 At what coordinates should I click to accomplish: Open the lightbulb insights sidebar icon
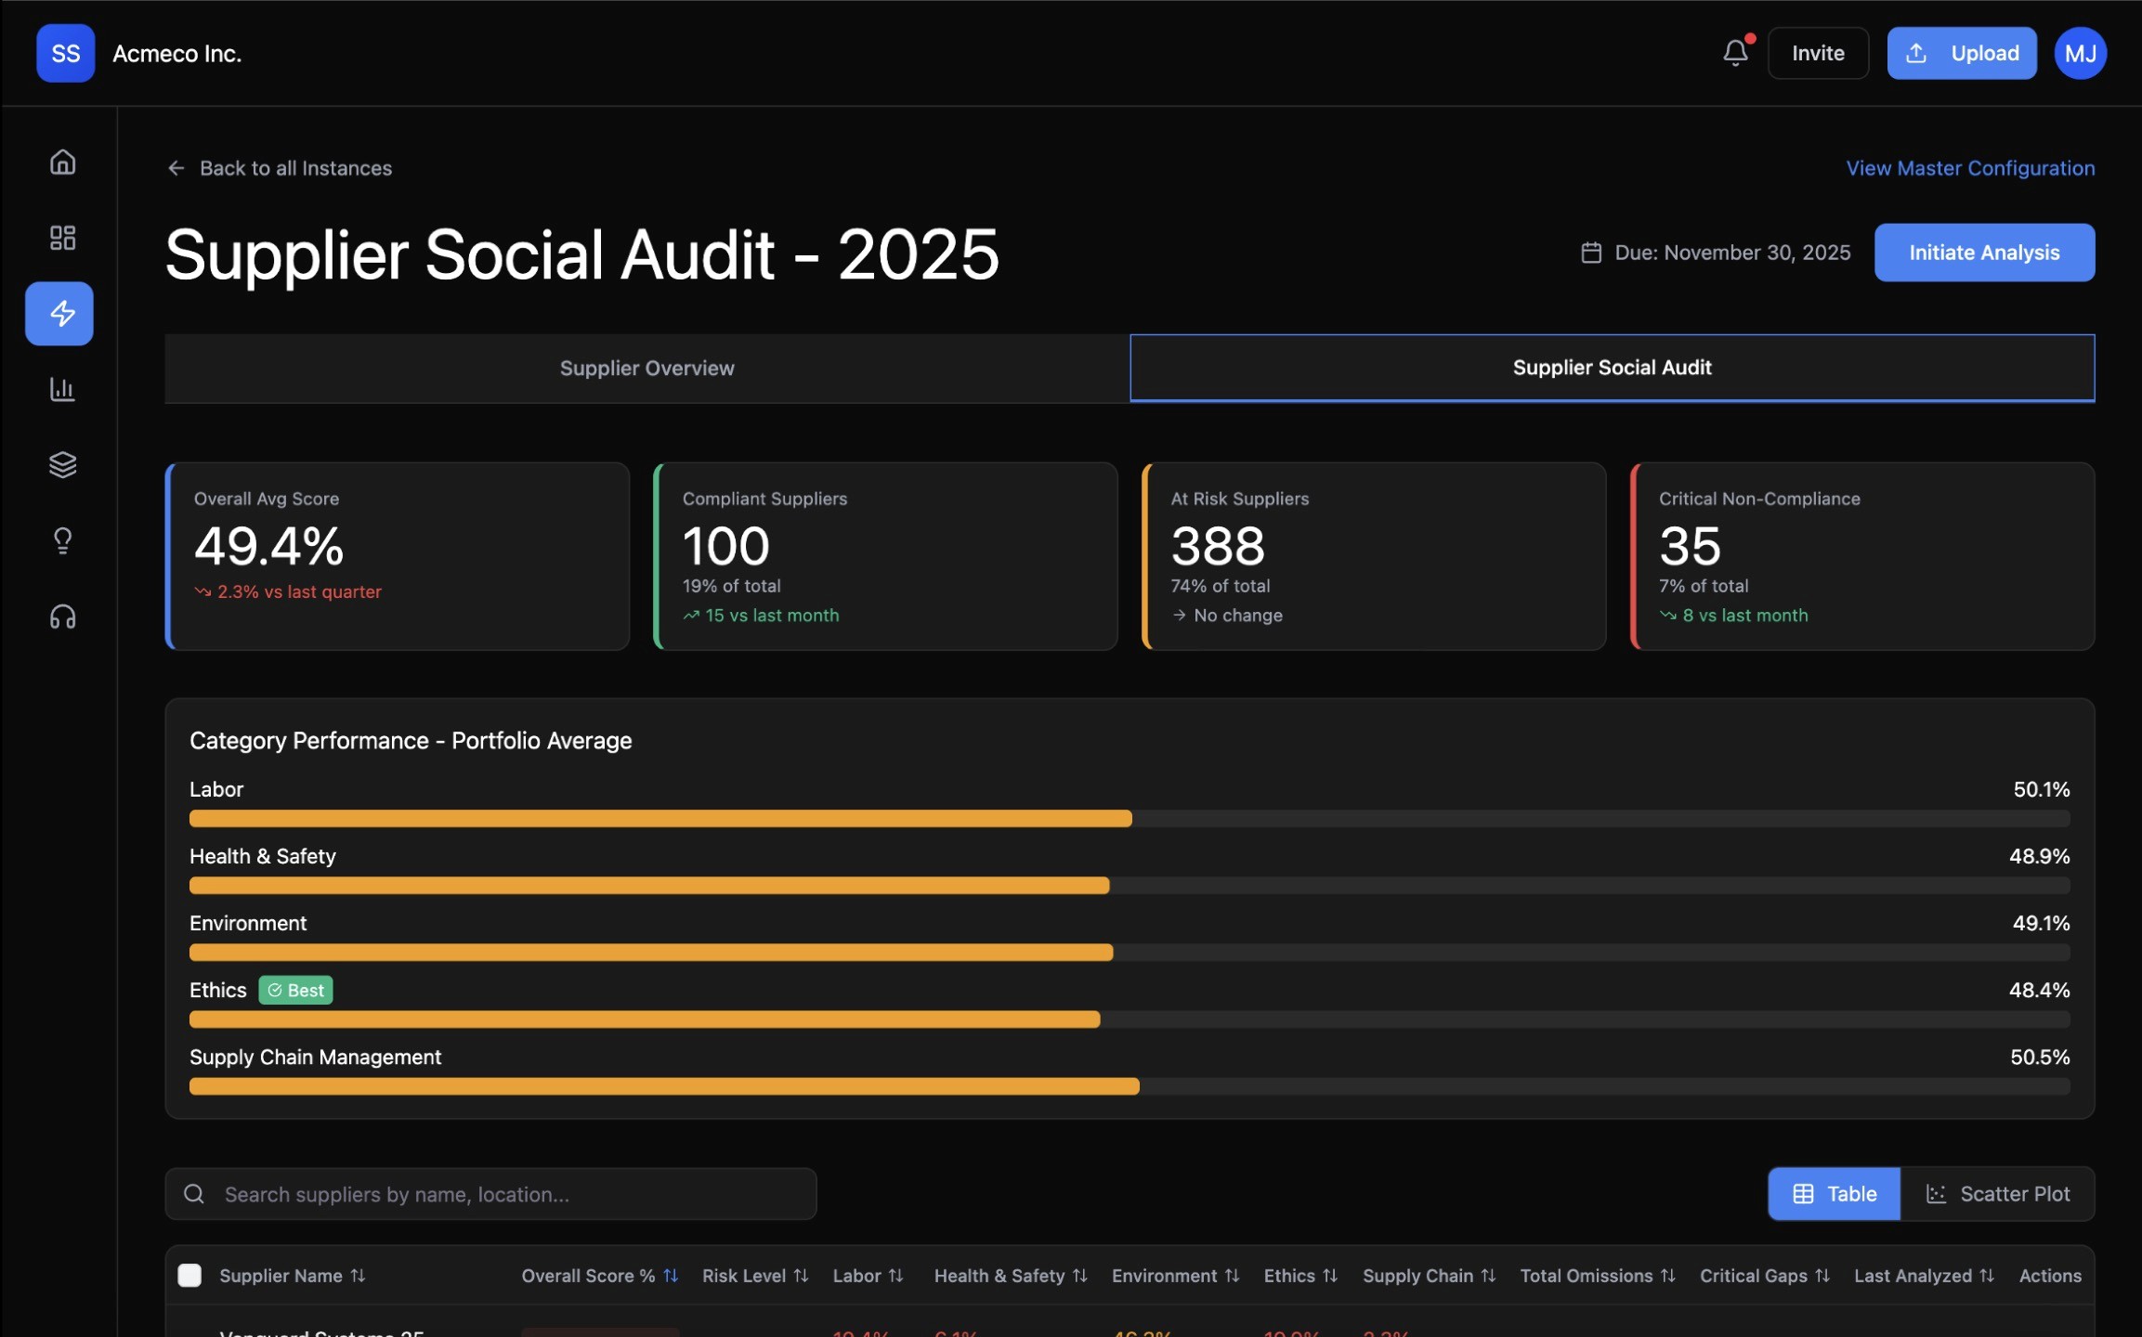[62, 540]
